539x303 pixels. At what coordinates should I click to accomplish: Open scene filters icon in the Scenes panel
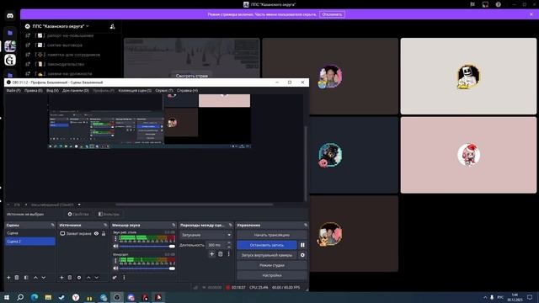tap(26, 278)
